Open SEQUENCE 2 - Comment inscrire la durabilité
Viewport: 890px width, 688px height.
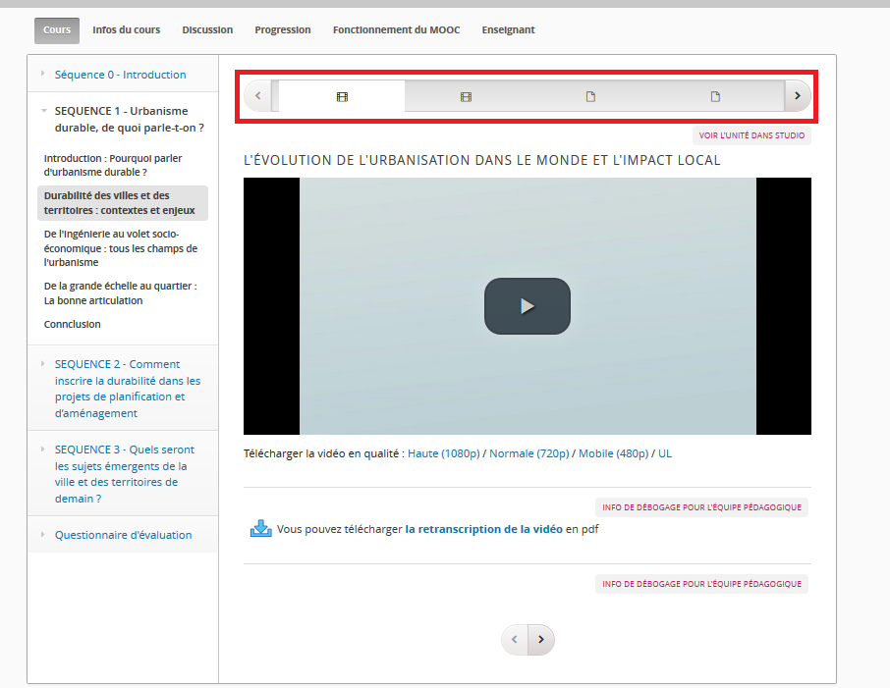(127, 389)
